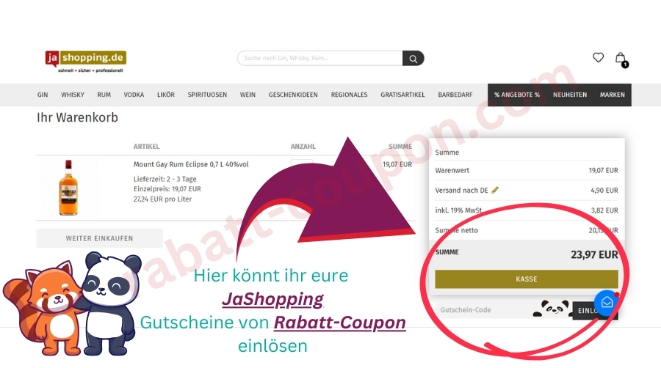Viewport: 661px width, 368px height.
Task: Open the GIN category menu
Action: click(x=43, y=95)
